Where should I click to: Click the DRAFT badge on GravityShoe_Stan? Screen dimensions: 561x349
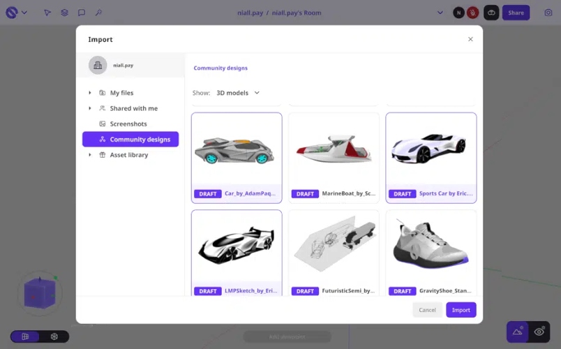[403, 291]
